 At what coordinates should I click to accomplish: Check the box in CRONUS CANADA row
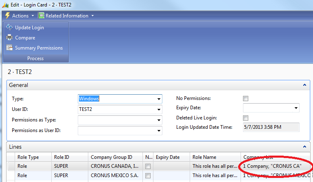point(148,166)
